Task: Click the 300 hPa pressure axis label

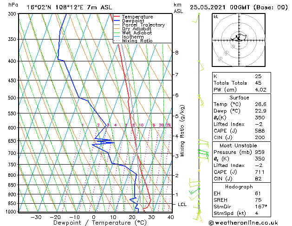Action: (x=13, y=14)
